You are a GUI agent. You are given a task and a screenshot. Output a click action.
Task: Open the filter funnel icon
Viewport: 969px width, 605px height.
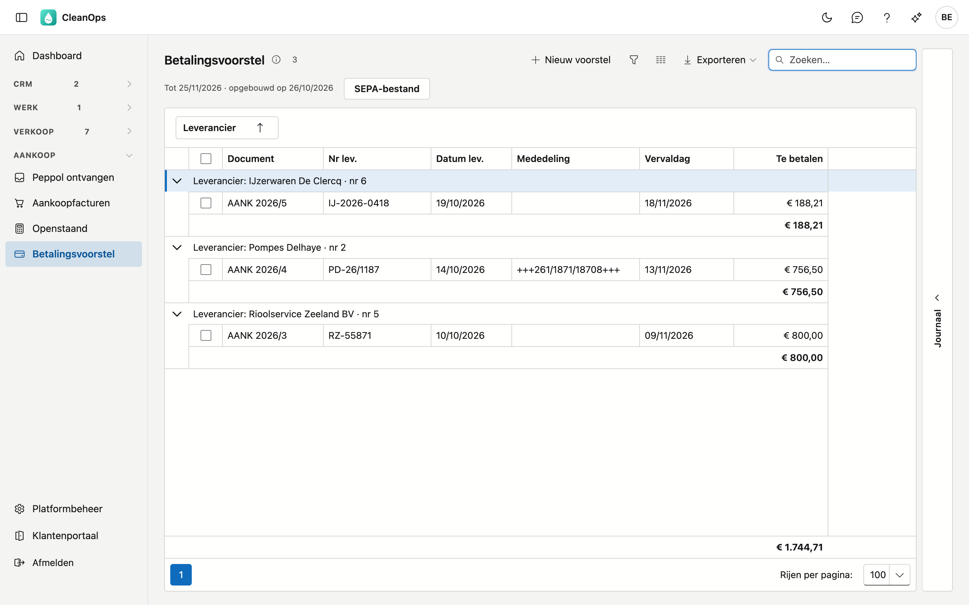pyautogui.click(x=634, y=60)
